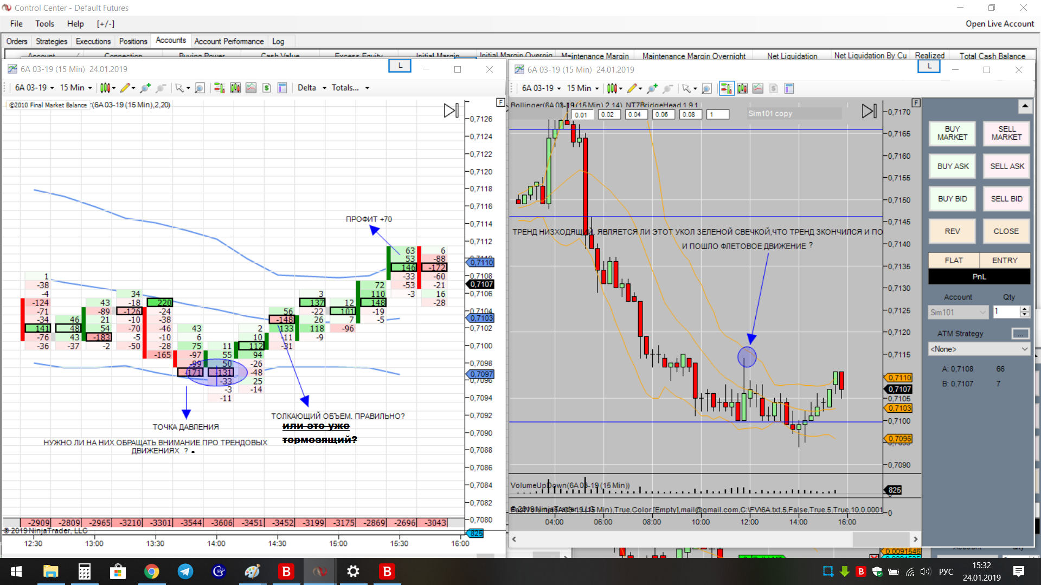Open the Strategies graph icon in the right chart

[758, 88]
